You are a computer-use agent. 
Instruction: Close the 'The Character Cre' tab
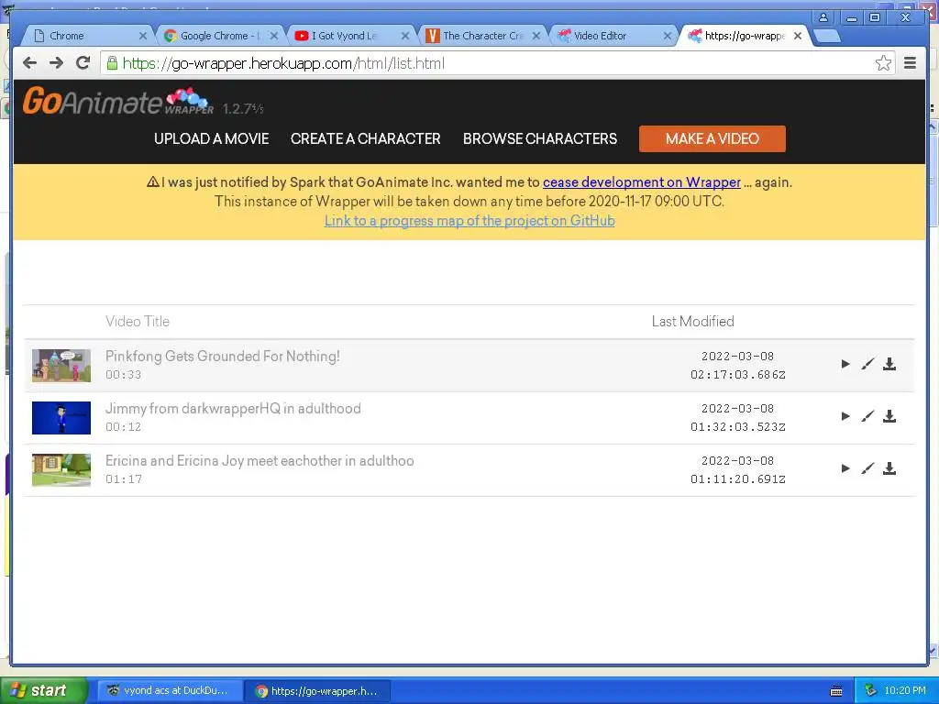(536, 36)
